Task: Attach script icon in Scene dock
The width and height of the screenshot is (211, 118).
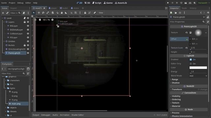Action: click(24, 13)
